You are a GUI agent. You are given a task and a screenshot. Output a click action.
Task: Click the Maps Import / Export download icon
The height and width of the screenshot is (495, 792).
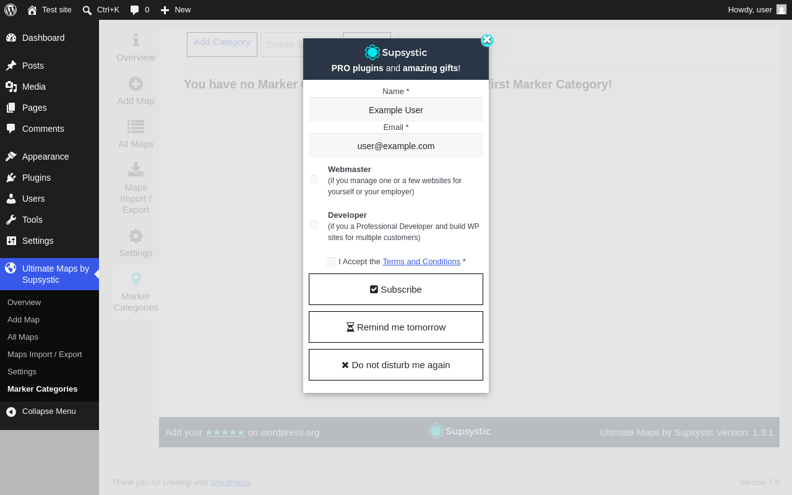click(x=136, y=169)
